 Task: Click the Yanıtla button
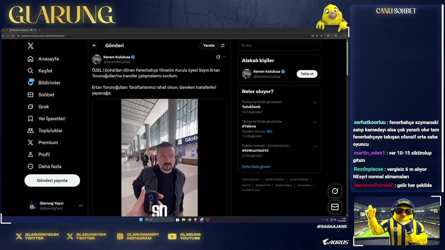[209, 45]
